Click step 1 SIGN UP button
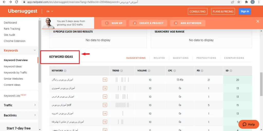The image size is (263, 131). coord(114,23)
